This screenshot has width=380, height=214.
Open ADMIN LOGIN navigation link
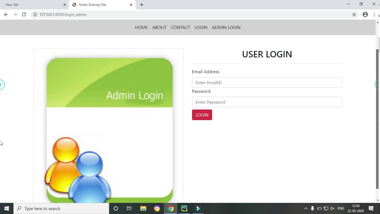click(x=226, y=27)
